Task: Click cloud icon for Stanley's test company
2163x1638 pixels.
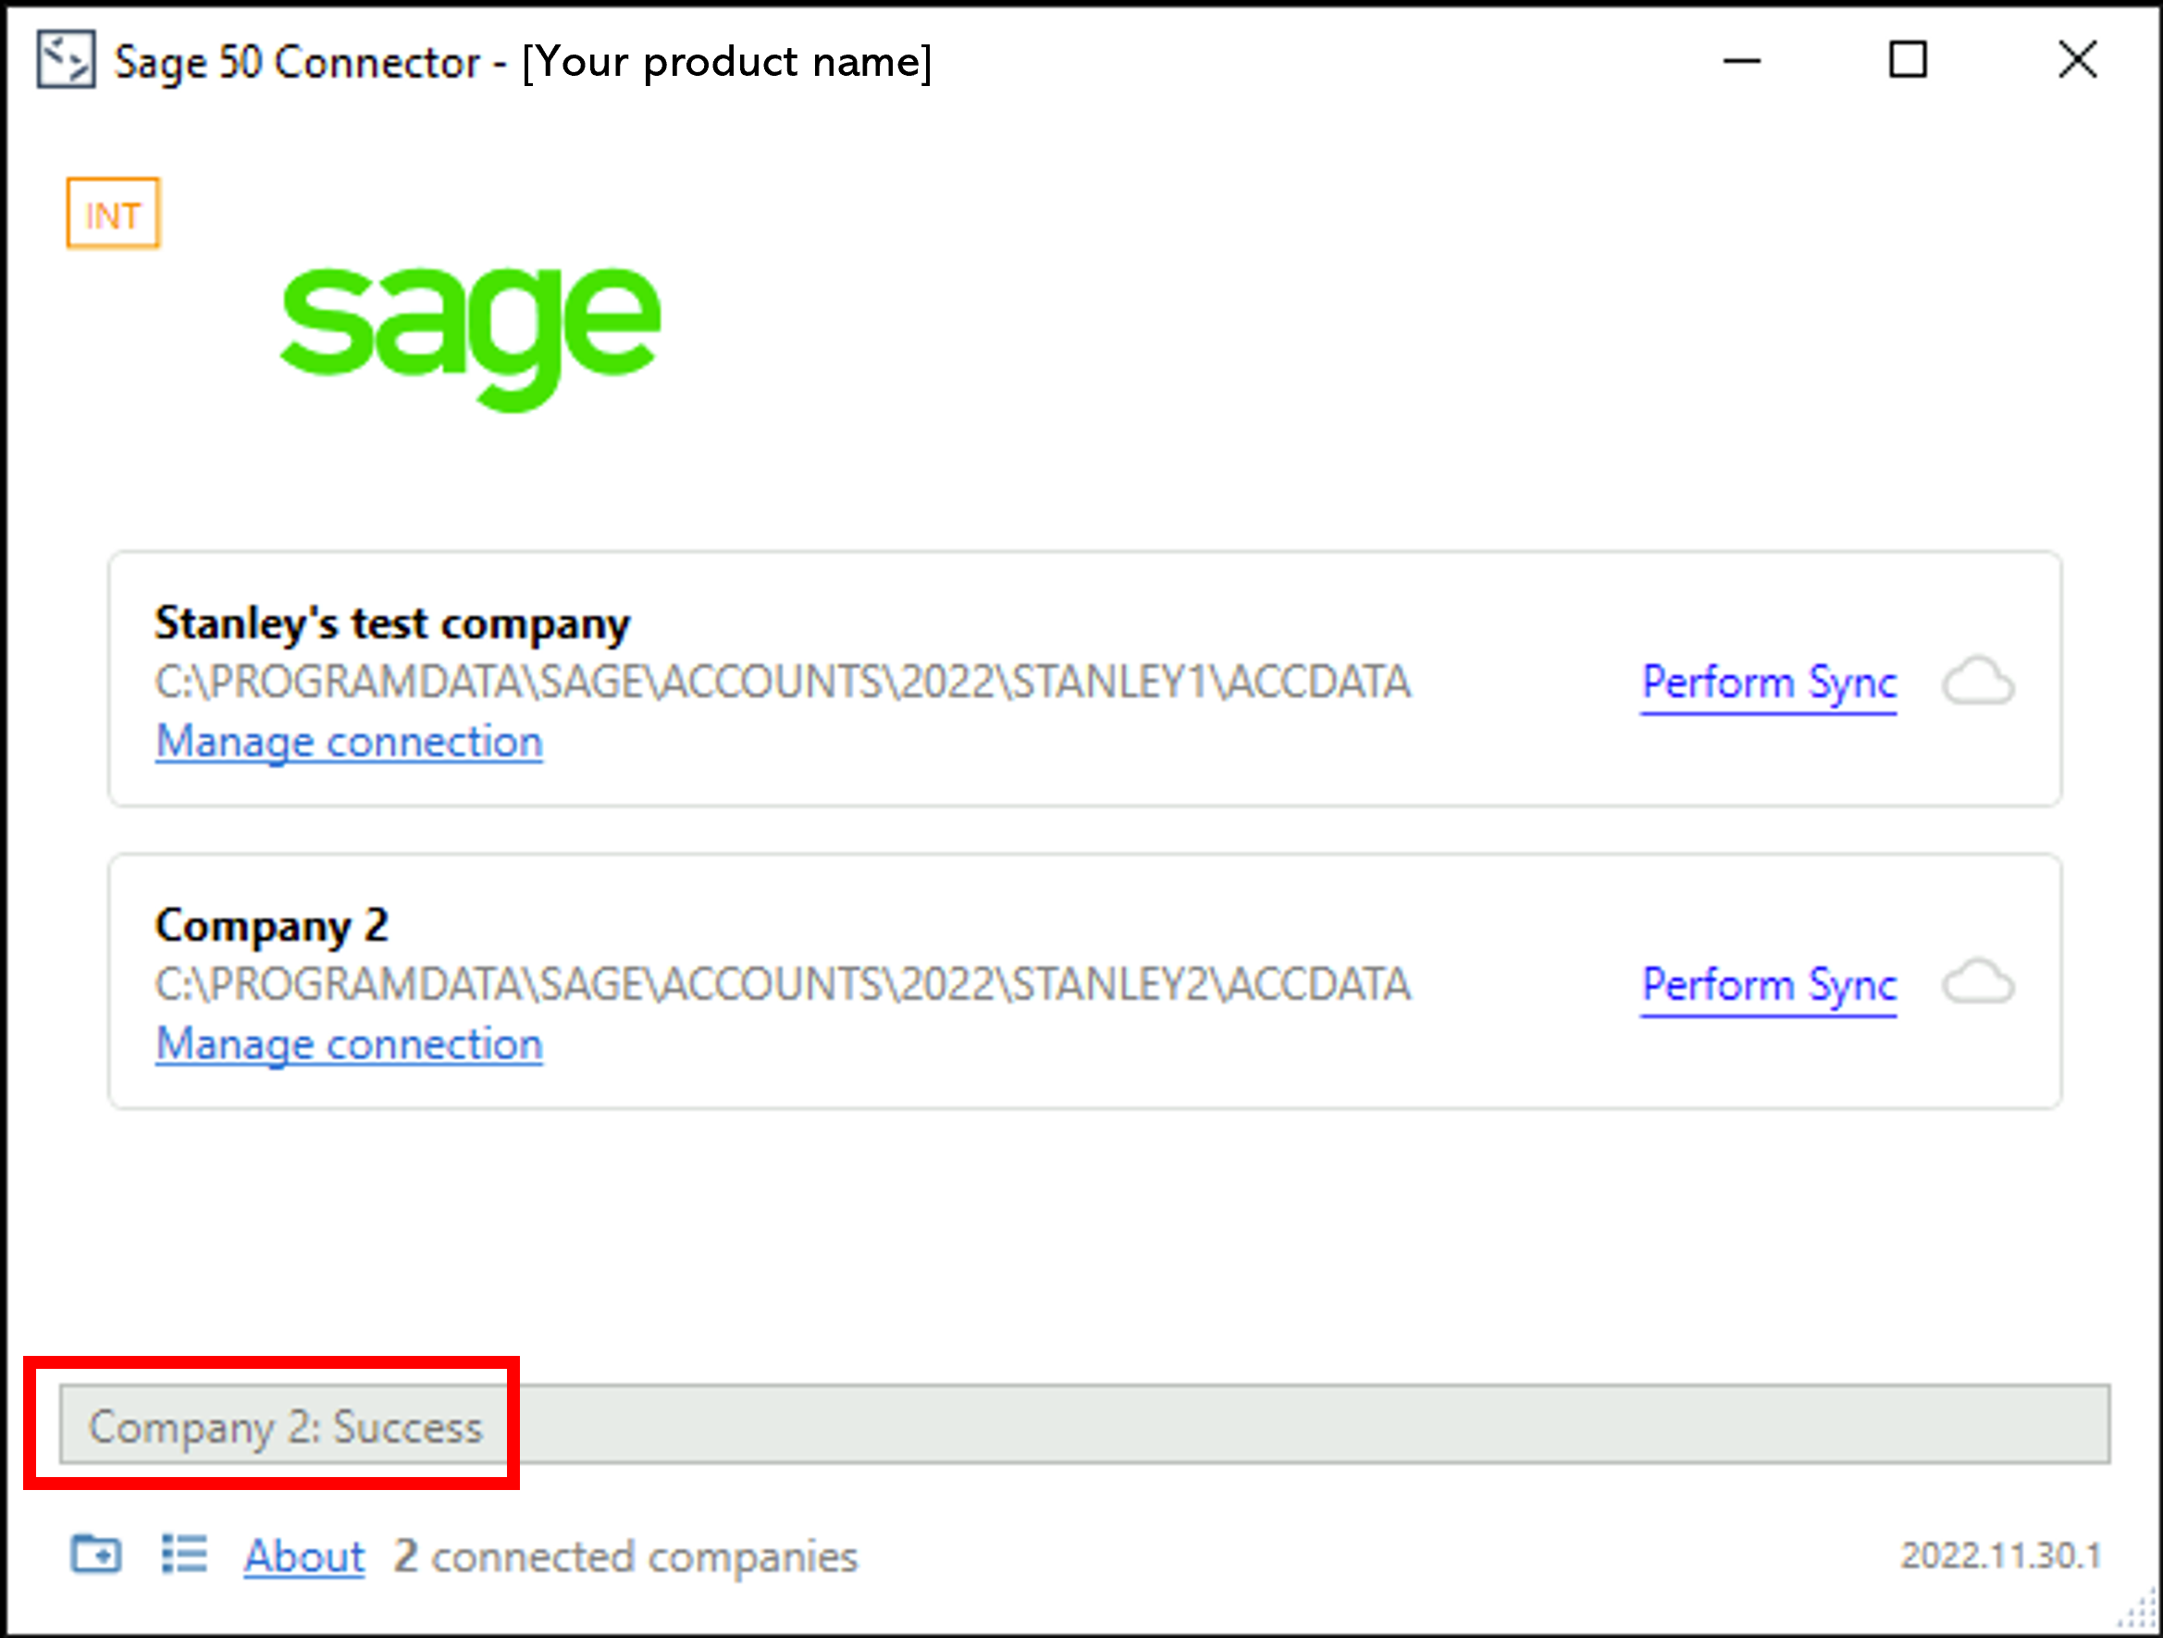Action: click(1977, 683)
